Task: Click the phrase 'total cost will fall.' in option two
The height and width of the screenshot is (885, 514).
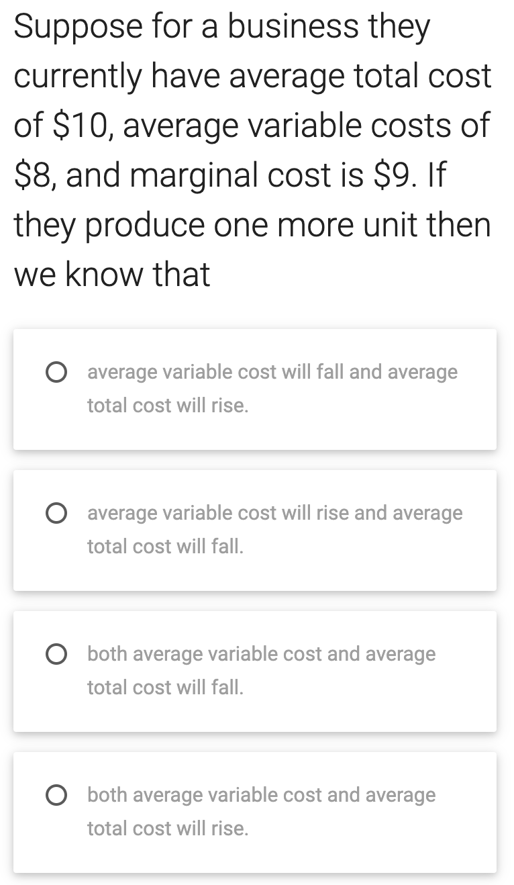Action: (x=166, y=546)
